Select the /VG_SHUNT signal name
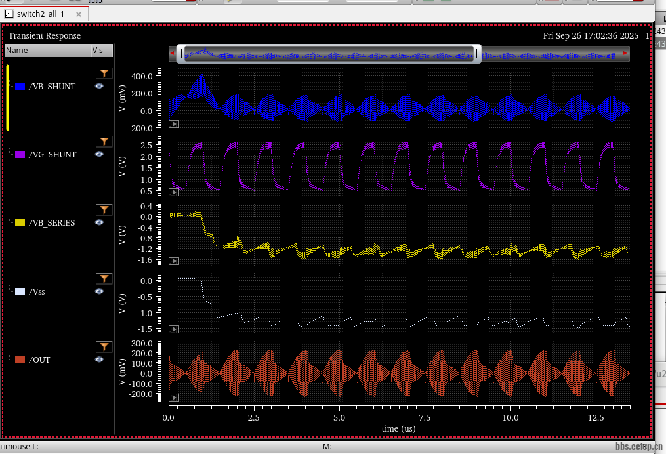Image resolution: width=666 pixels, height=454 pixels. (x=52, y=155)
